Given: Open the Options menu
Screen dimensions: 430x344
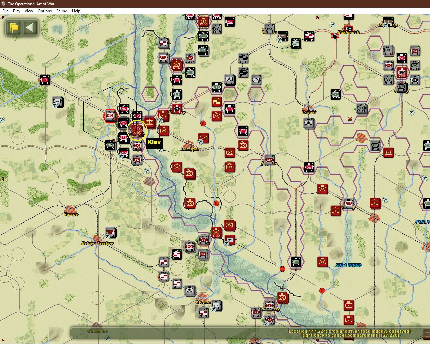Looking at the screenshot, I should [45, 11].
